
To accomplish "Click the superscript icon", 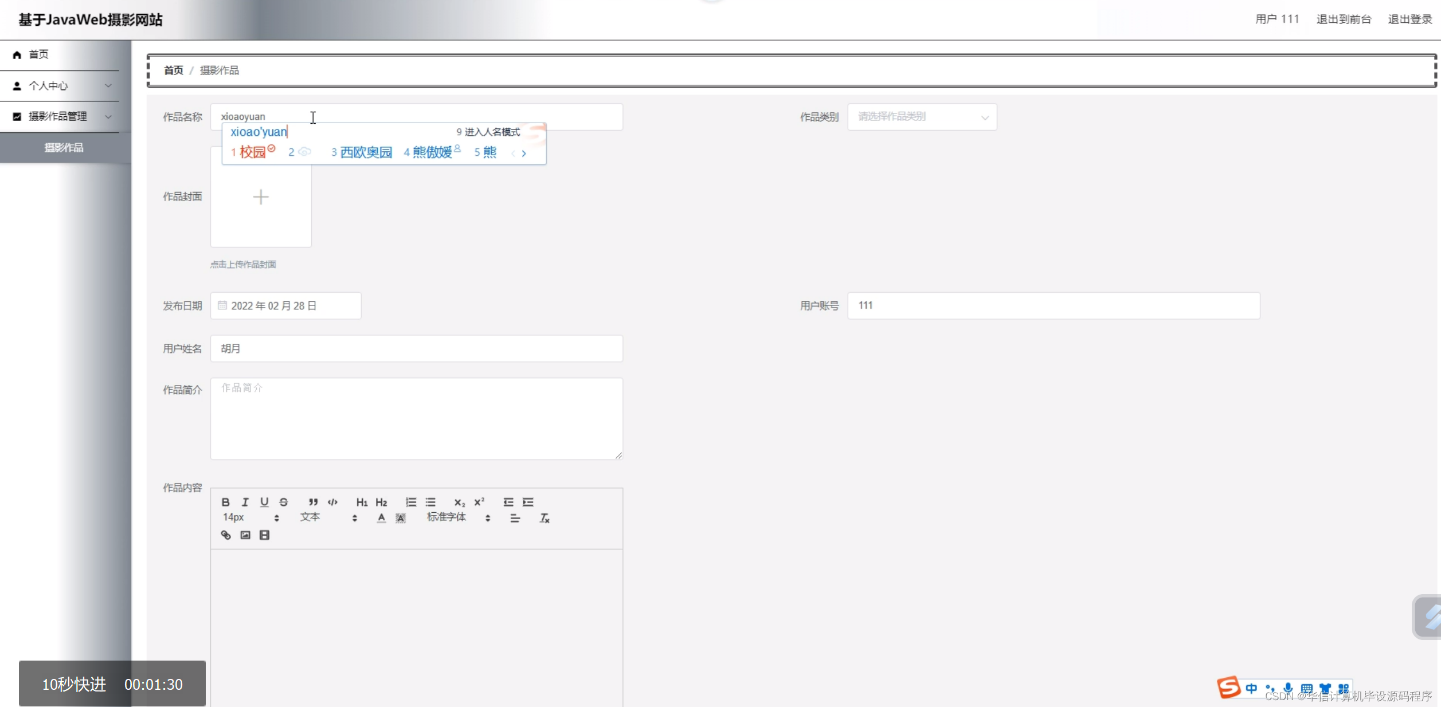I will click(x=479, y=501).
